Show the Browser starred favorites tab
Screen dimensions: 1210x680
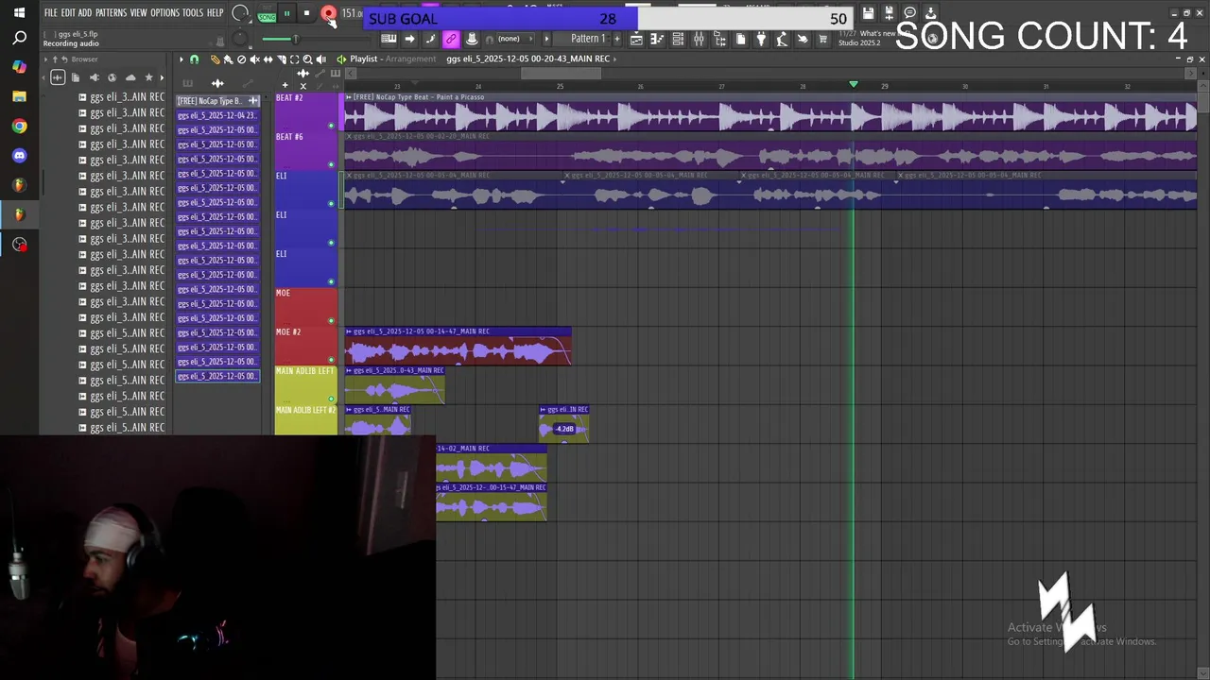148,77
